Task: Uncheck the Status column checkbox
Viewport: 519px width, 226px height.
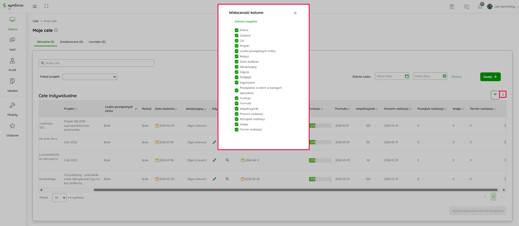Action: (236, 30)
